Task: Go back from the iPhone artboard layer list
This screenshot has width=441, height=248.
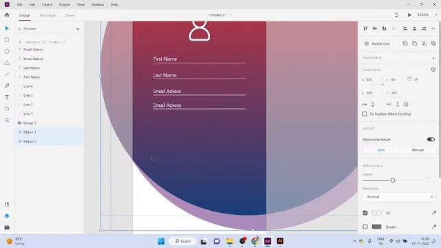Action: (20, 42)
